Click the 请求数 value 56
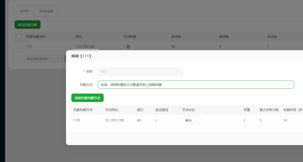 173,47
